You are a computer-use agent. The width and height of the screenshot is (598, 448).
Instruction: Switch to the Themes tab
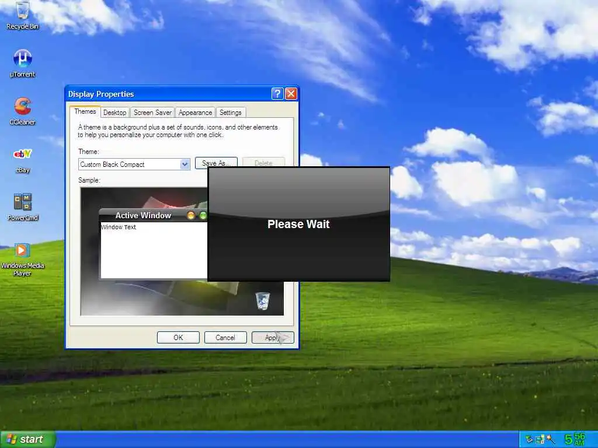click(x=85, y=111)
